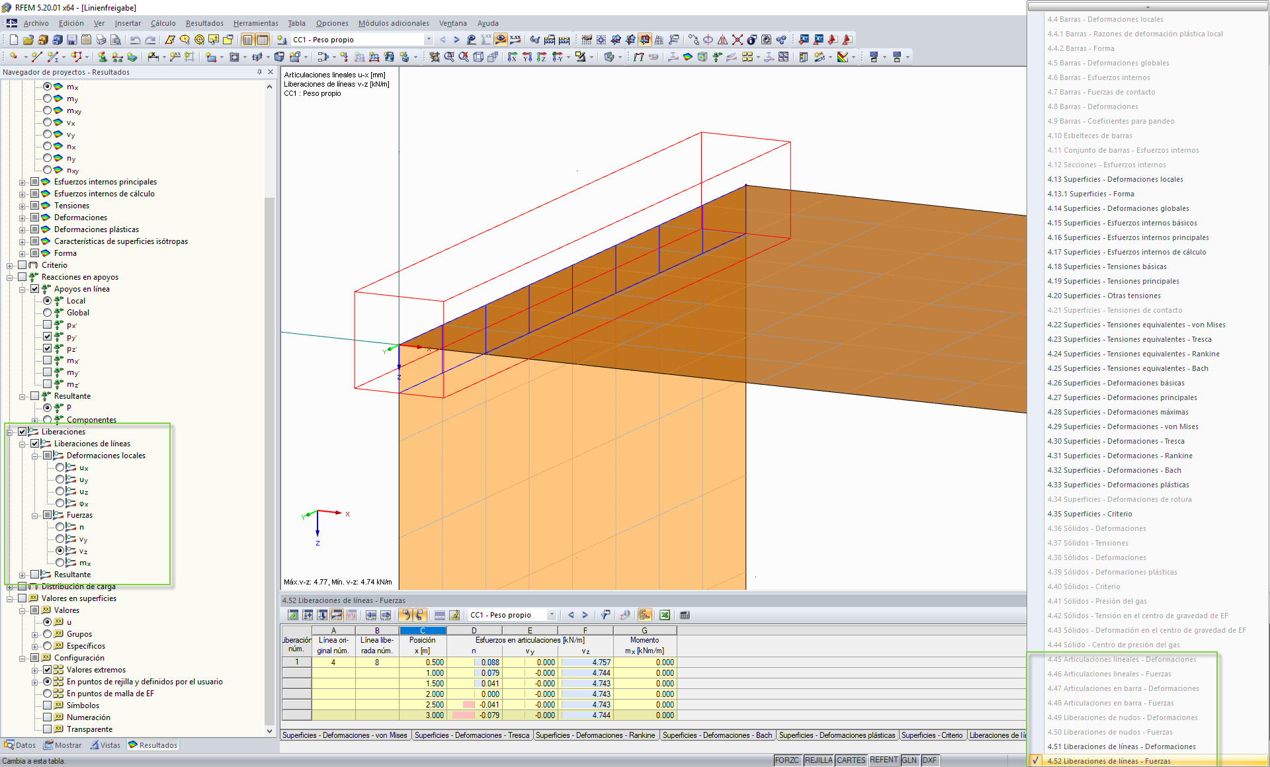Click the New document toolbar icon

13,40
